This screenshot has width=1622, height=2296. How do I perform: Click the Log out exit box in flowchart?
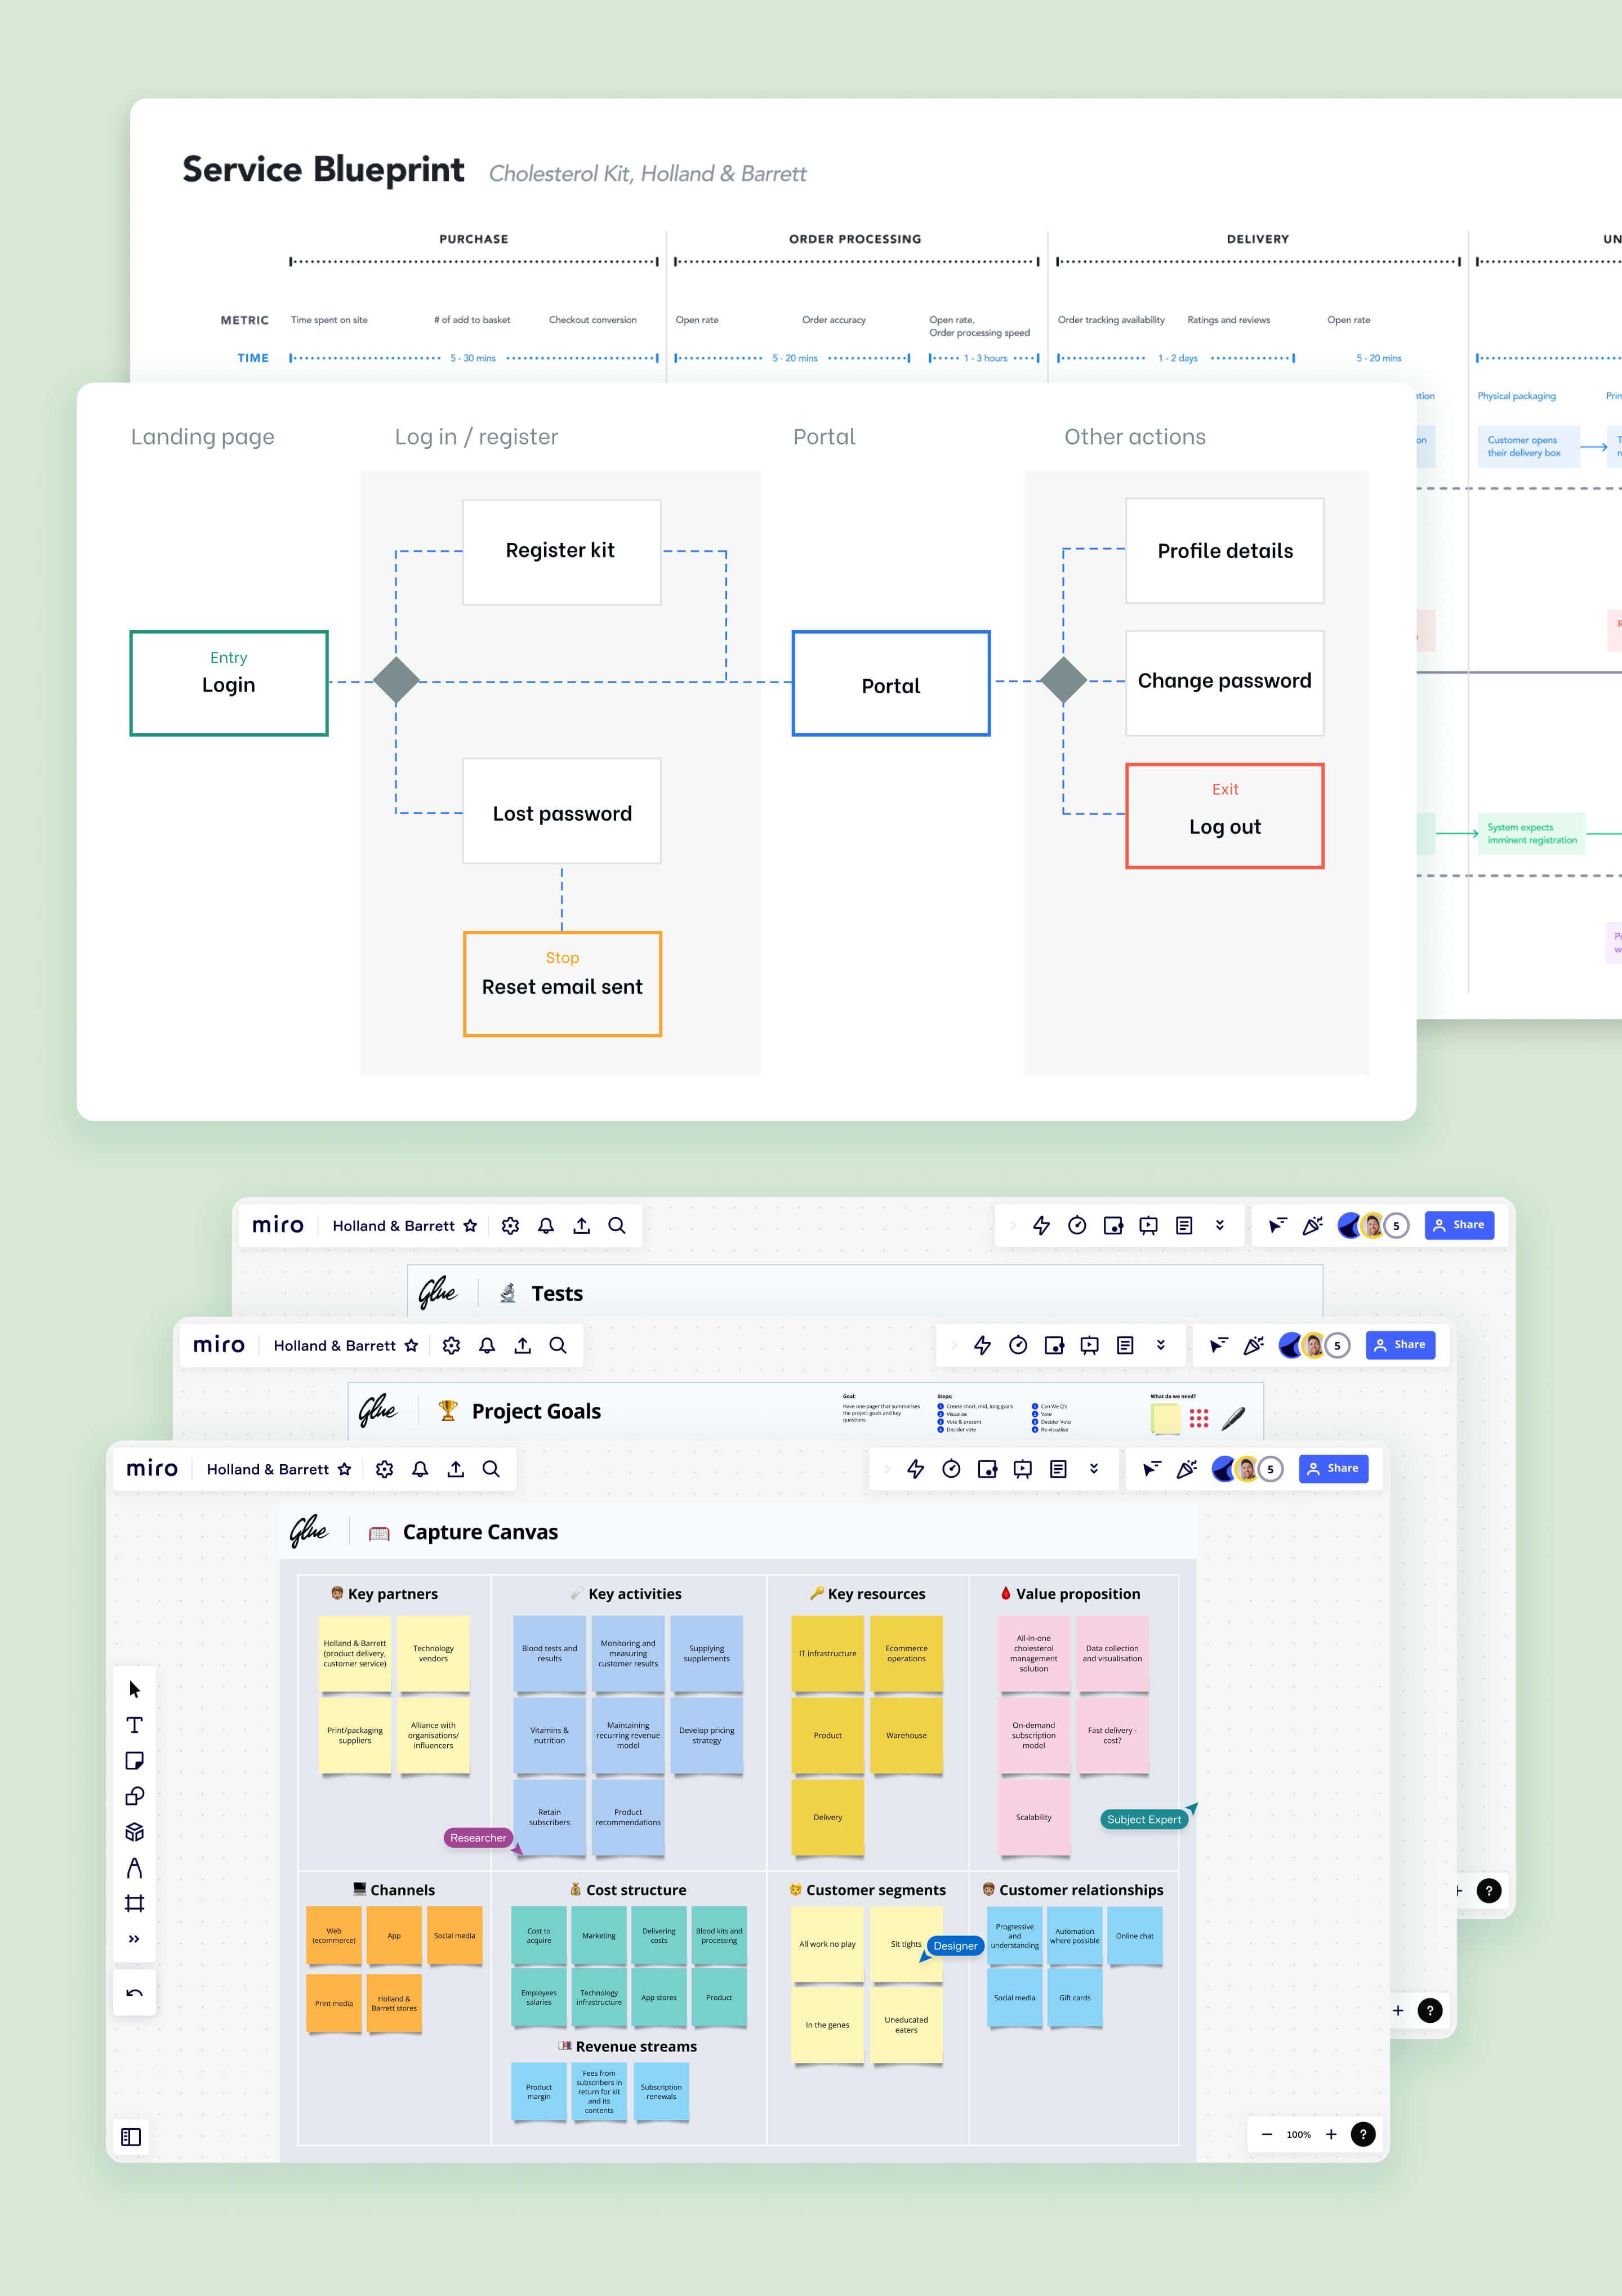tap(1224, 816)
